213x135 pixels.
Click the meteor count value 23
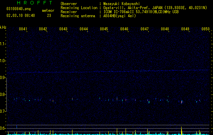pyautogui.click(x=49, y=16)
